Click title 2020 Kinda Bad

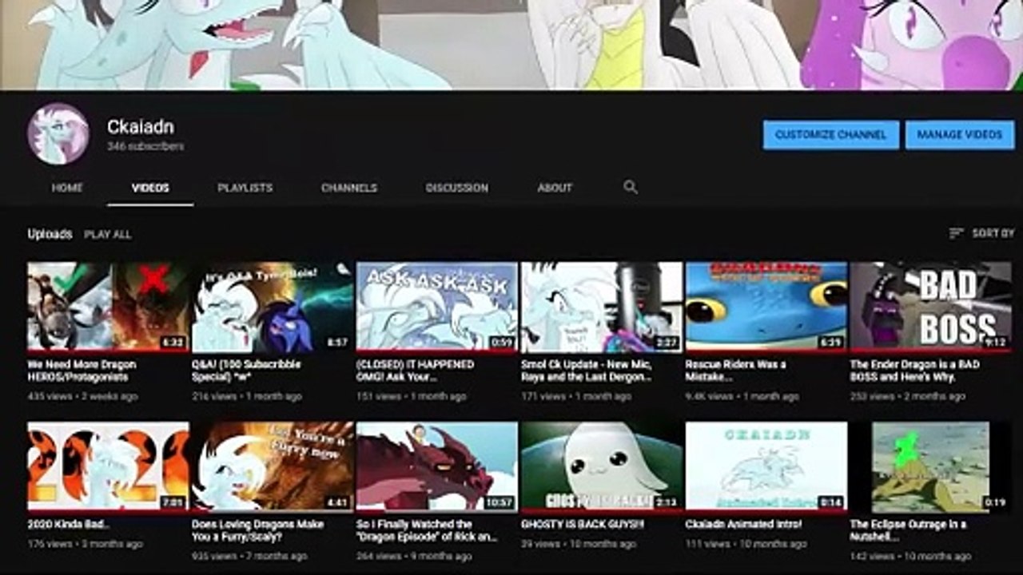[68, 525]
